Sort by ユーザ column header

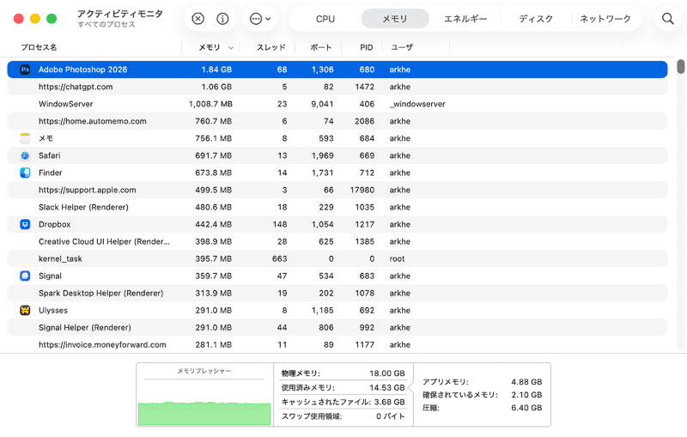pos(402,47)
